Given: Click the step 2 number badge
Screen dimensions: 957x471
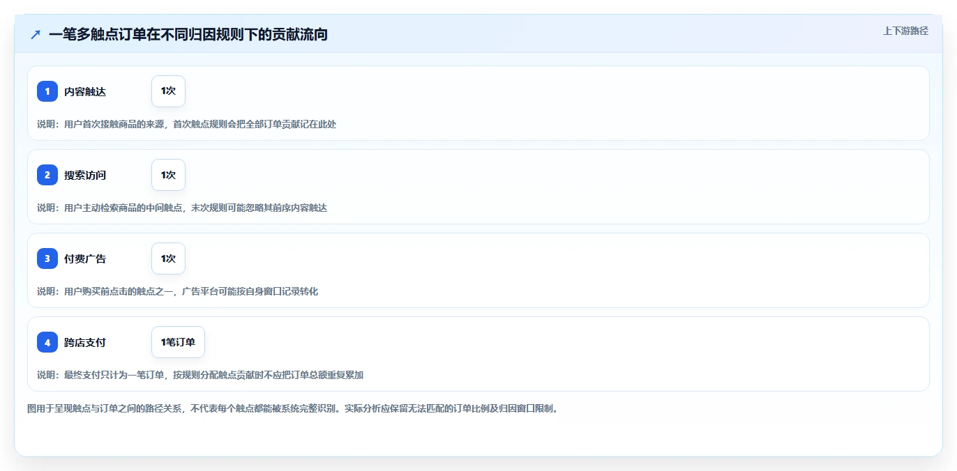Looking at the screenshot, I should click(x=47, y=175).
